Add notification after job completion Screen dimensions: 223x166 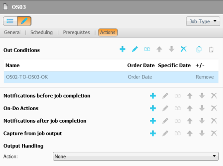pos(153,121)
